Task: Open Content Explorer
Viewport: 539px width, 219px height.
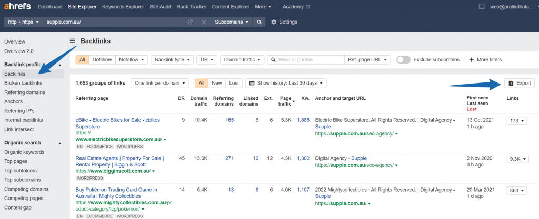Action: (231, 6)
